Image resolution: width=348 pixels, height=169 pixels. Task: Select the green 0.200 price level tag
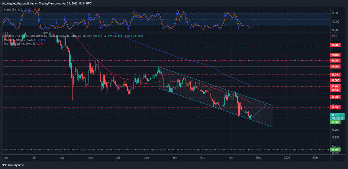[x=336, y=150]
